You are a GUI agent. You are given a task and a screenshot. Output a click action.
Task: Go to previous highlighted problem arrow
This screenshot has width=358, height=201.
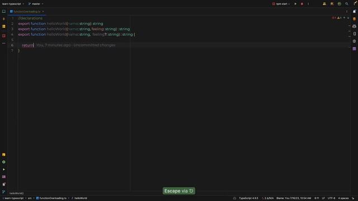[345, 18]
